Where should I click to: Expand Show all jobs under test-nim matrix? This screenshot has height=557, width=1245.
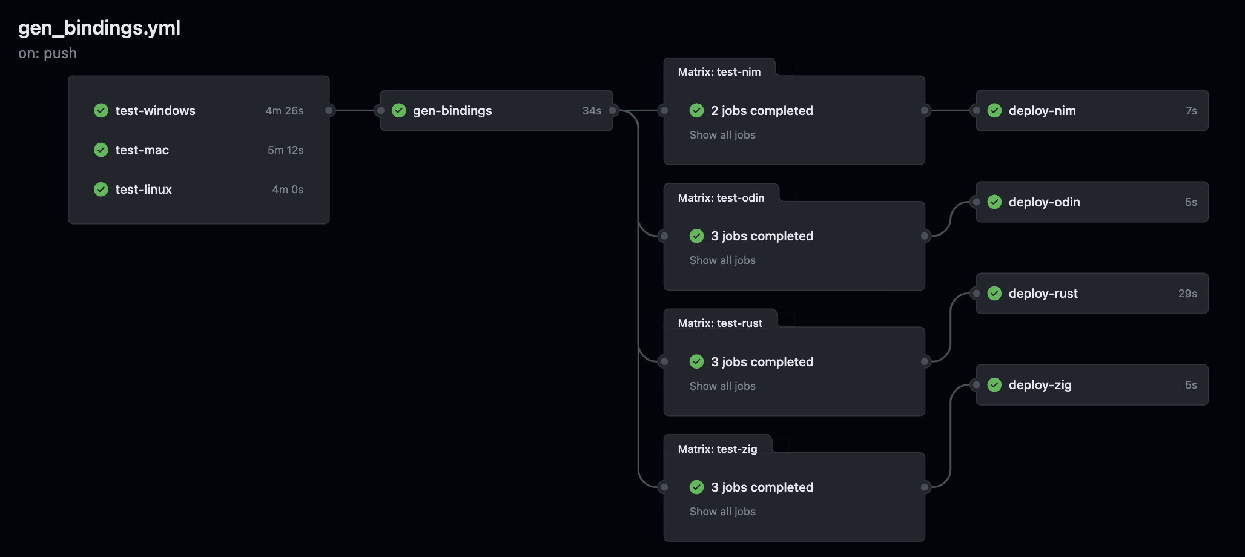722,135
